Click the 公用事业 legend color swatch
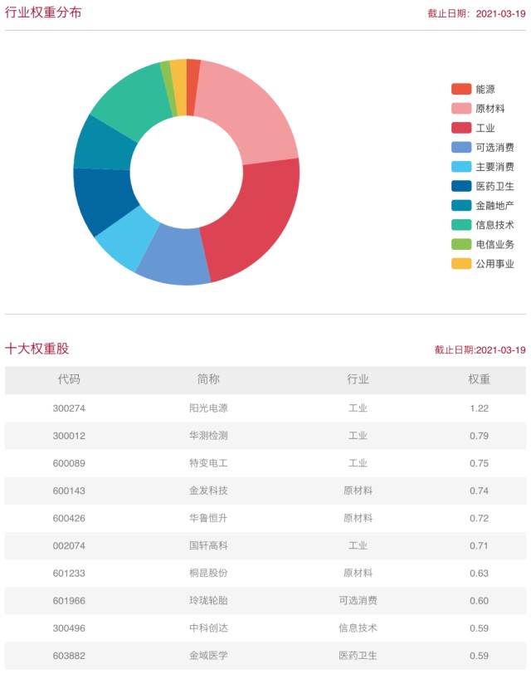Screen dimensions: 531x674 [x=461, y=263]
